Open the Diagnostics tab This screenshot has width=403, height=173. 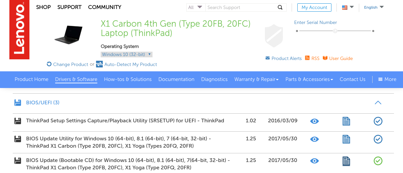[x=214, y=79]
